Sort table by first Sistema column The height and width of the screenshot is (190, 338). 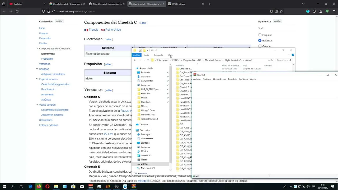click(x=108, y=48)
